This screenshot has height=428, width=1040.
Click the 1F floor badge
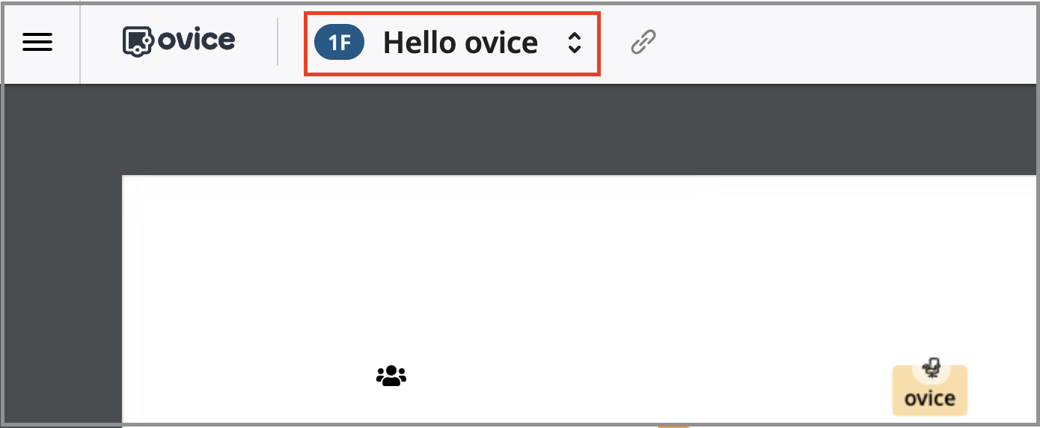(x=339, y=43)
